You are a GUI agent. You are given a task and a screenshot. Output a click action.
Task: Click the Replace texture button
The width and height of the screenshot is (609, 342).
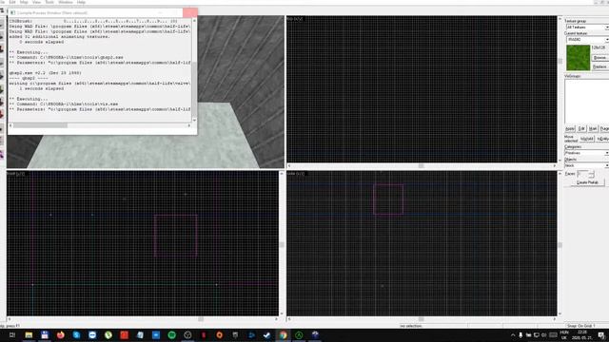[600, 66]
